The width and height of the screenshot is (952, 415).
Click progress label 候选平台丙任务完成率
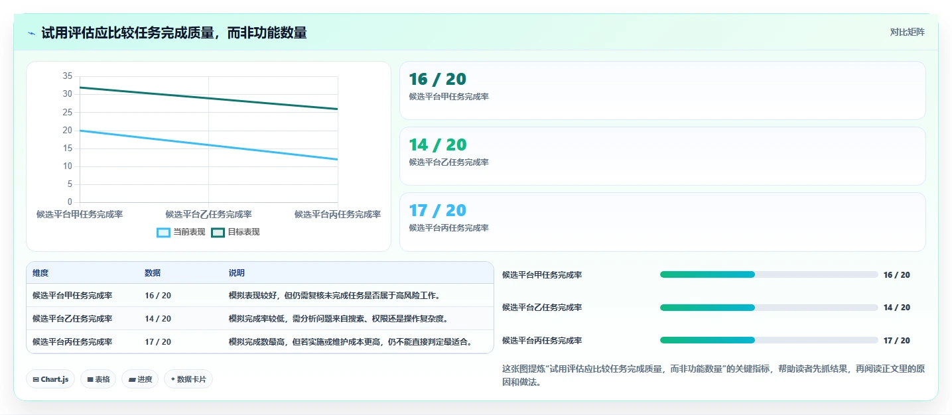(542, 341)
